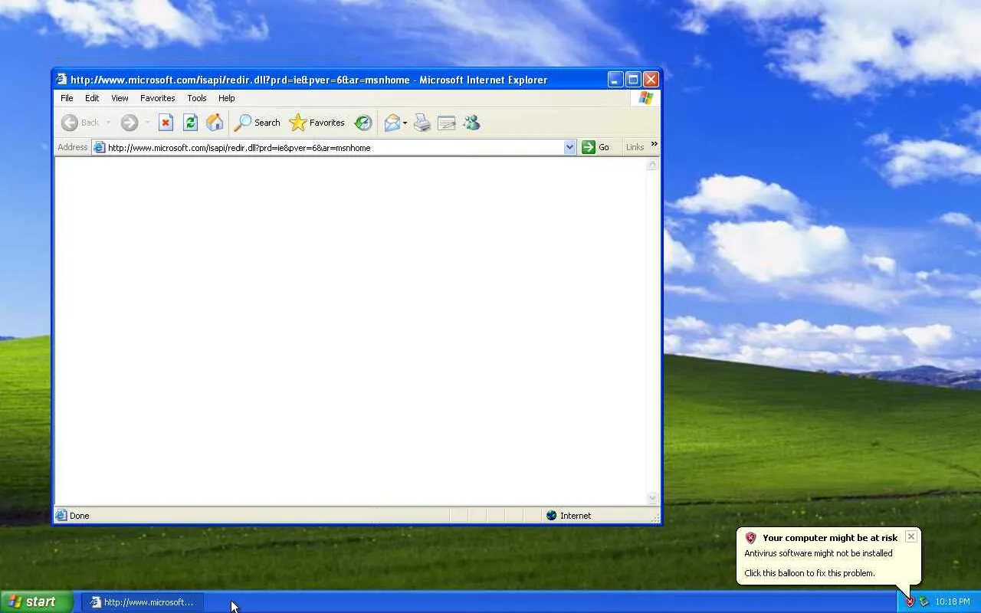Click the 'Done' status bar text
The image size is (981, 613).
(80, 516)
